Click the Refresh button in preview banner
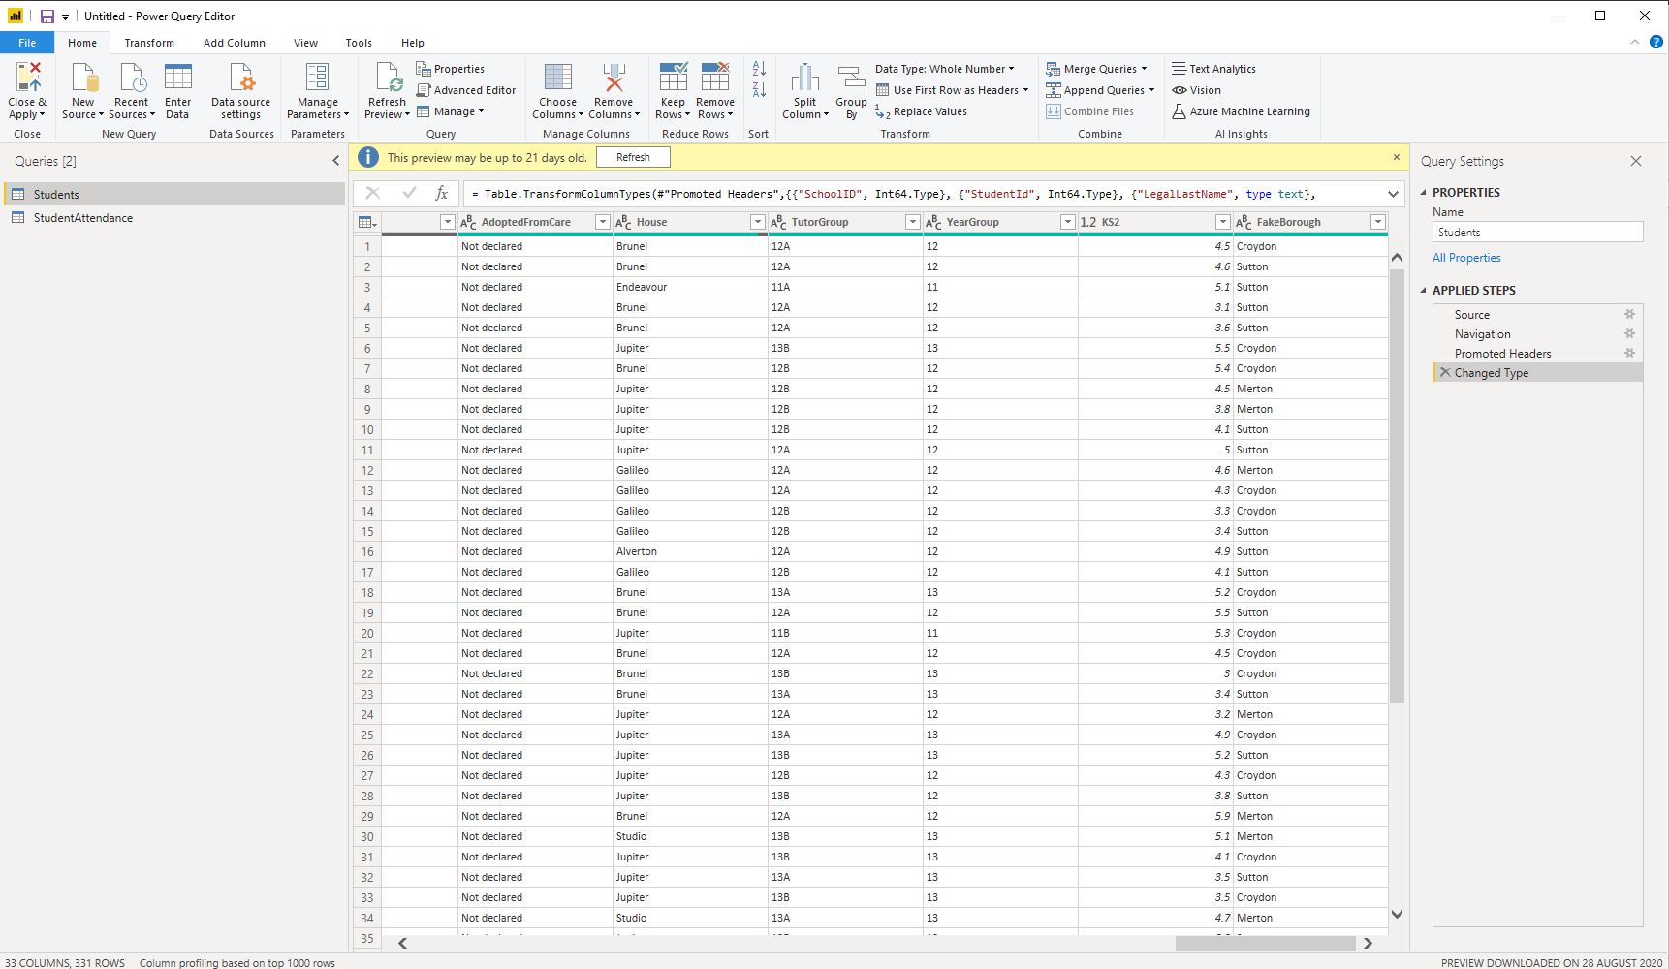Viewport: 1669px width, 969px height. 633,157
